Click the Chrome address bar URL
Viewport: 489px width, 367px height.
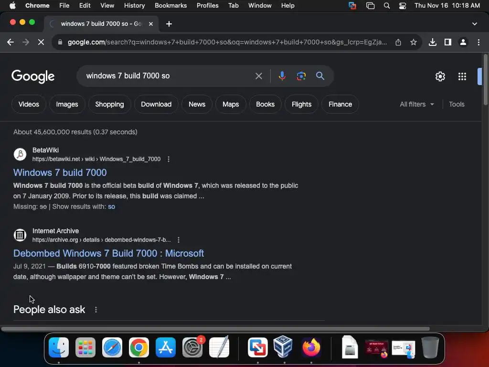tap(227, 42)
